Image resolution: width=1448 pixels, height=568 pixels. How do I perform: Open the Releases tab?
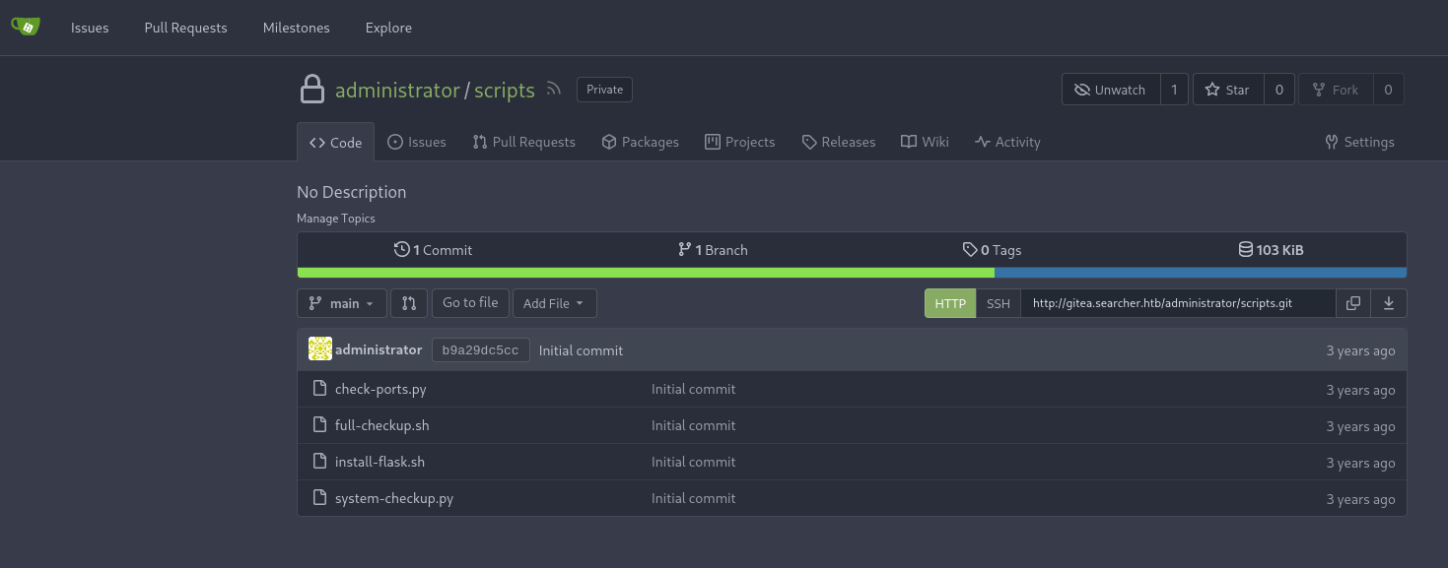pyautogui.click(x=838, y=142)
